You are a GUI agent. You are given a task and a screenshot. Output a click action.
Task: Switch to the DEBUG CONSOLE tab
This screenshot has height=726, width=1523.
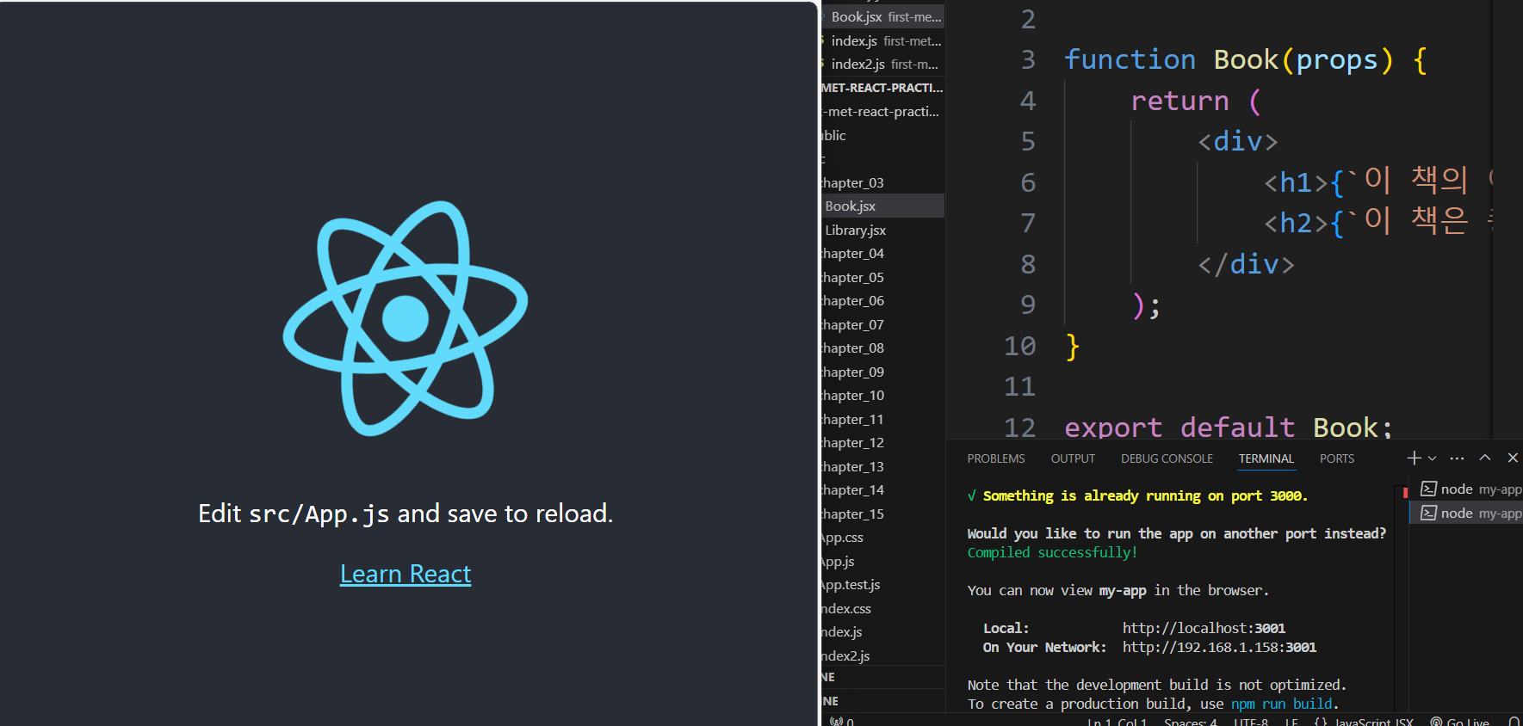click(1167, 458)
